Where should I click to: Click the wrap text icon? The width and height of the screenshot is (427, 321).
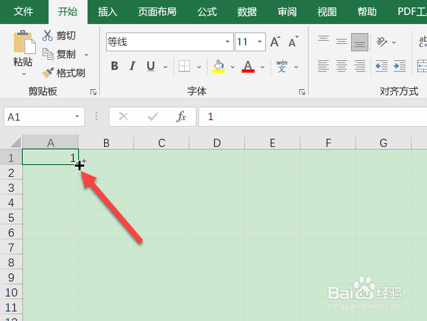click(423, 42)
